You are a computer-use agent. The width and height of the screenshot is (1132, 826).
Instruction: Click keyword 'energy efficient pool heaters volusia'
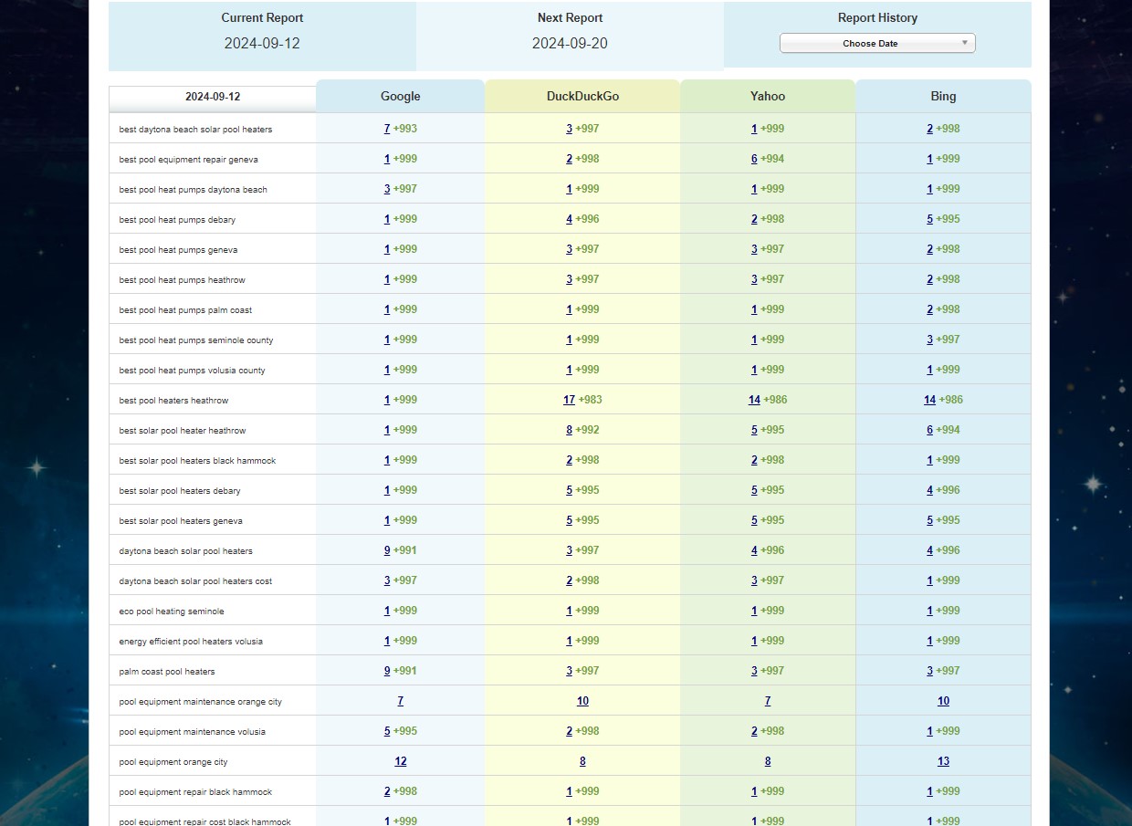click(191, 642)
